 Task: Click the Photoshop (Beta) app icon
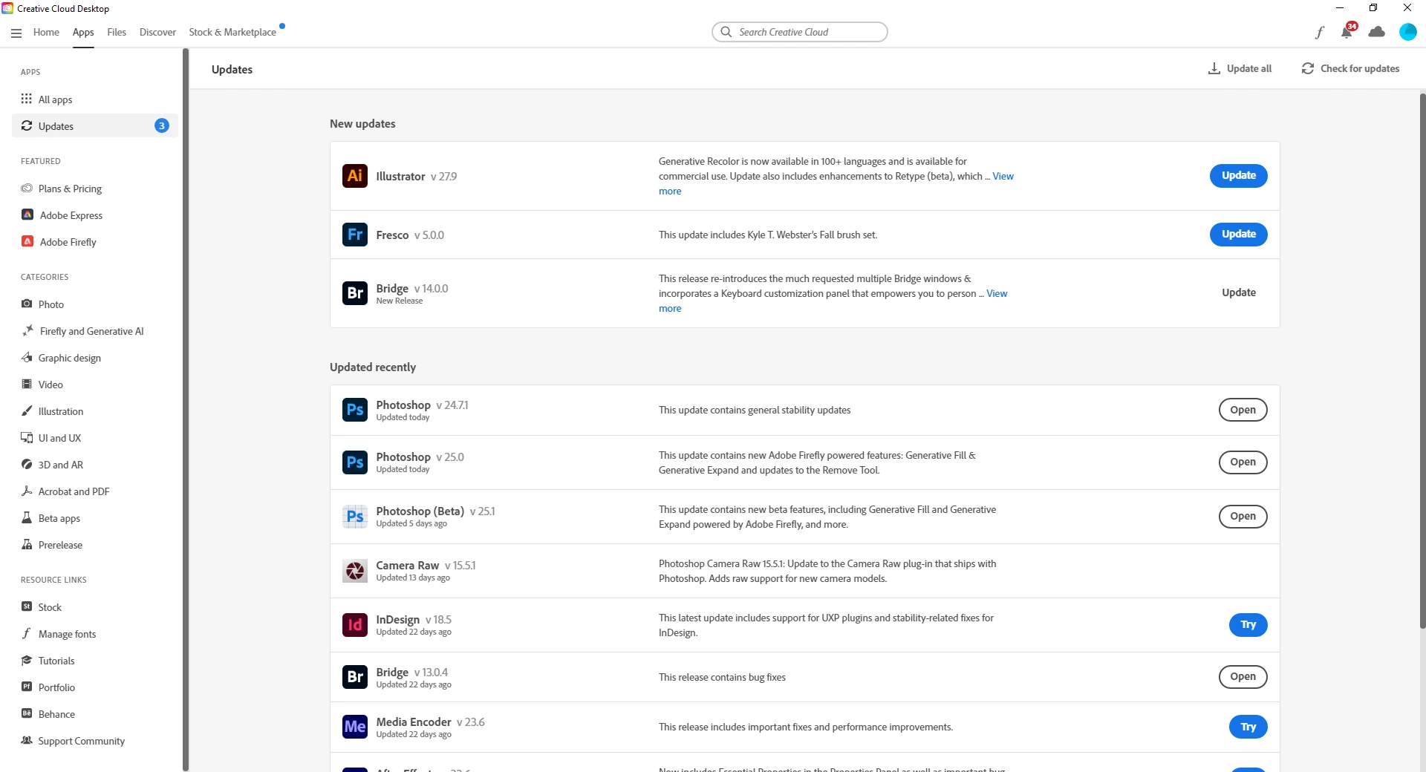tap(355, 516)
